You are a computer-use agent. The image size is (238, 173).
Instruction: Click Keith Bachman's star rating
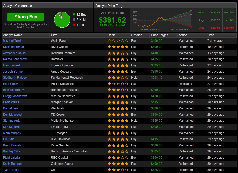[x=118, y=47]
